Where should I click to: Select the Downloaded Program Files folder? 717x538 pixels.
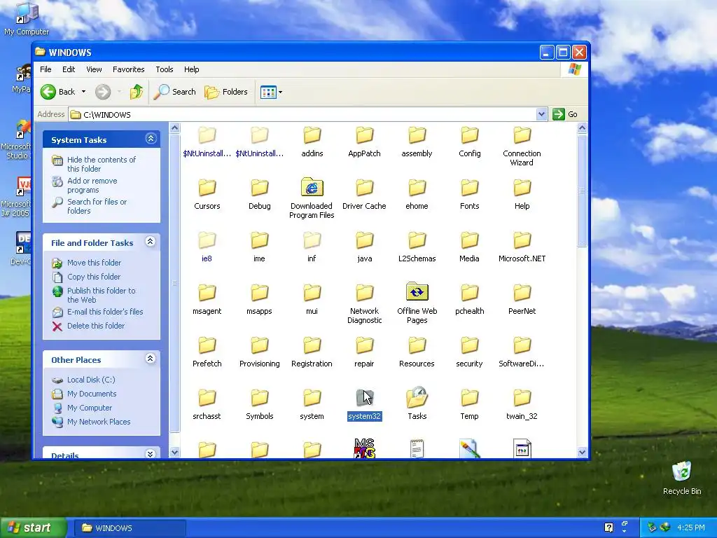point(312,198)
